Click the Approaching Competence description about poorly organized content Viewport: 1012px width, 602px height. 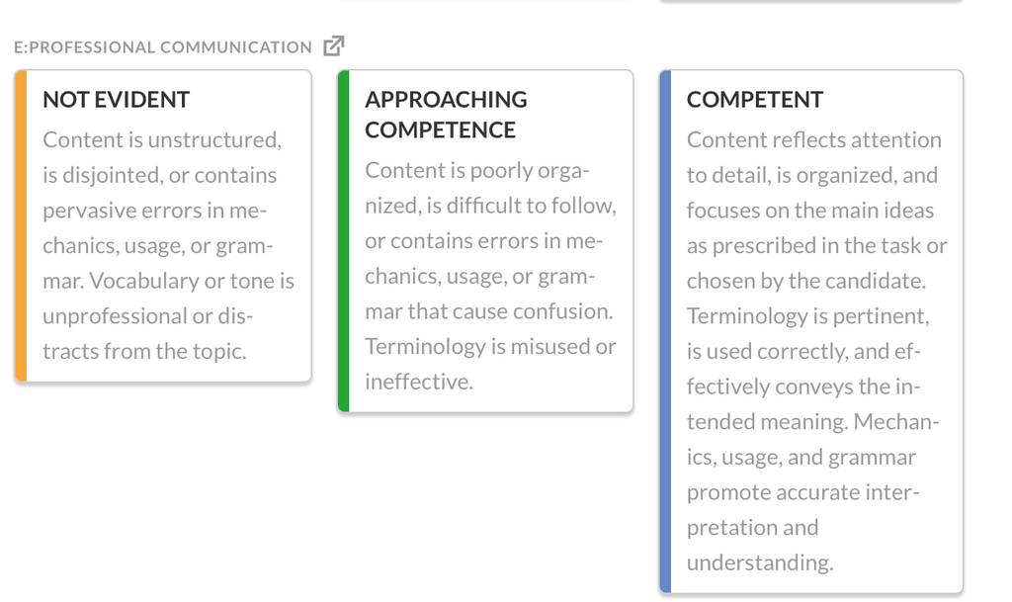click(490, 276)
